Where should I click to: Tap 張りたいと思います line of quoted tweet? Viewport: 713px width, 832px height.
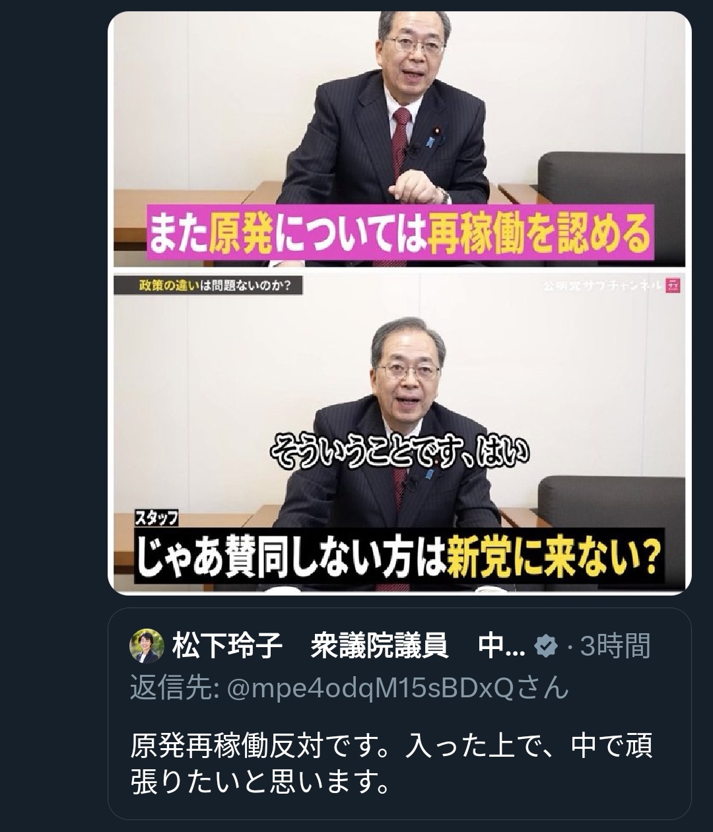click(x=259, y=783)
